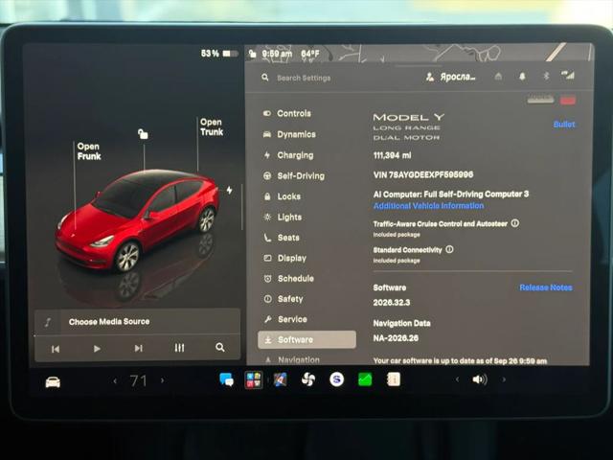The width and height of the screenshot is (613, 460).
Task: Open the Navigation settings menu
Action: click(x=293, y=359)
